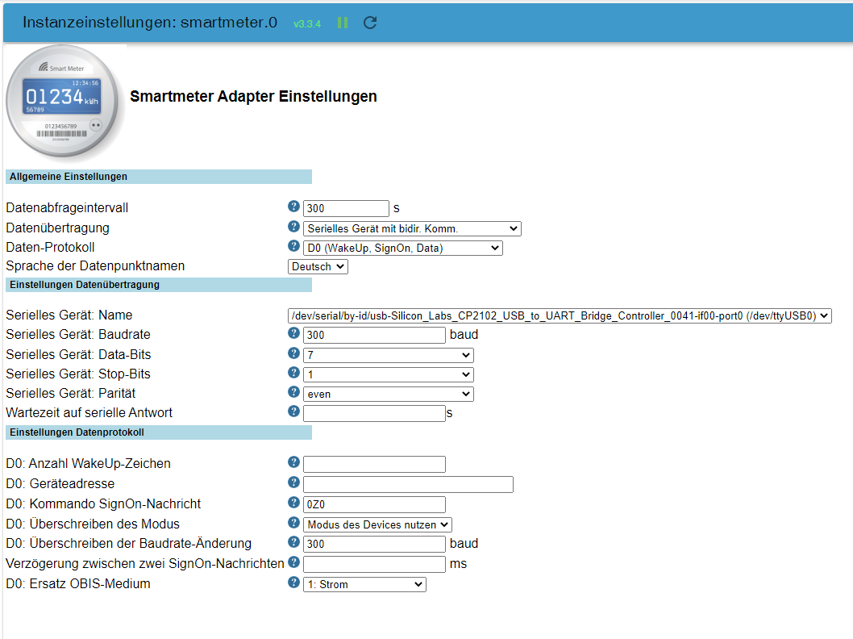The image size is (853, 639).
Task: Open help for Datenabfrageintervall
Action: (x=293, y=207)
